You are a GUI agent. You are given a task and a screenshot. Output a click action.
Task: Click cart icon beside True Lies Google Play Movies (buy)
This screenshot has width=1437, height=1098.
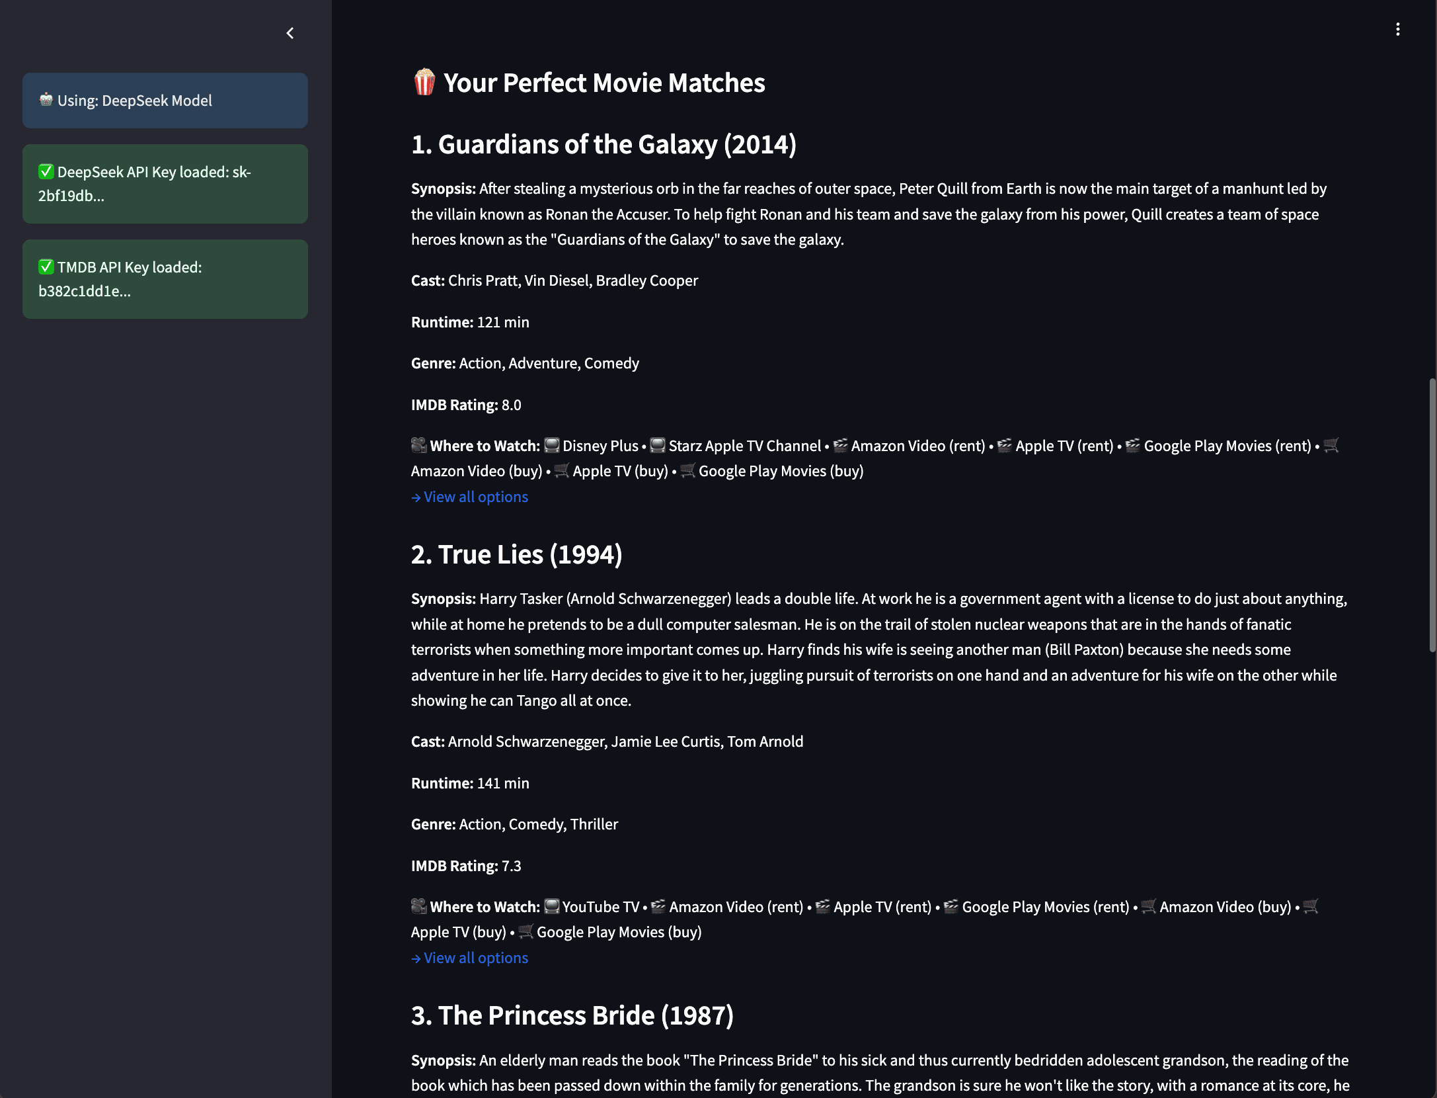[x=526, y=931]
